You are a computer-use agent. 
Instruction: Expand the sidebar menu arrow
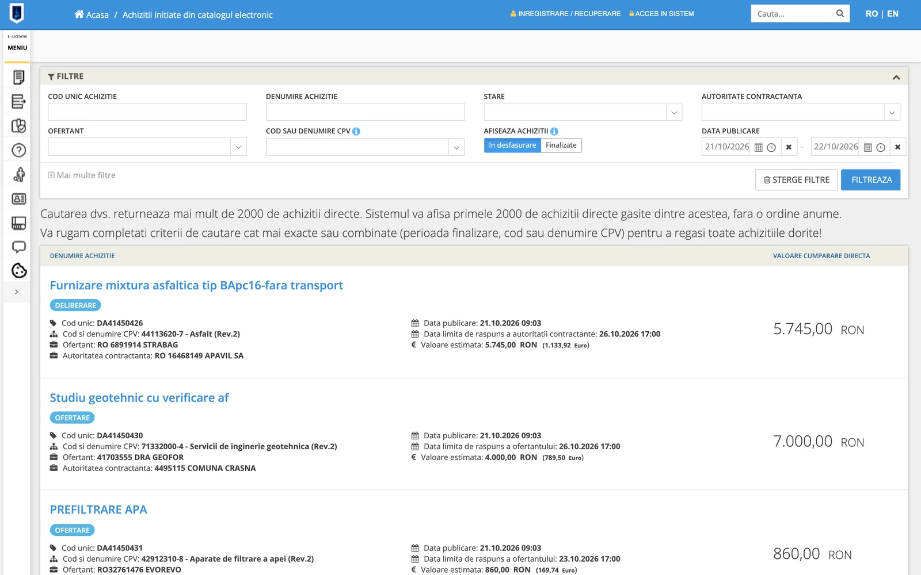pyautogui.click(x=17, y=292)
